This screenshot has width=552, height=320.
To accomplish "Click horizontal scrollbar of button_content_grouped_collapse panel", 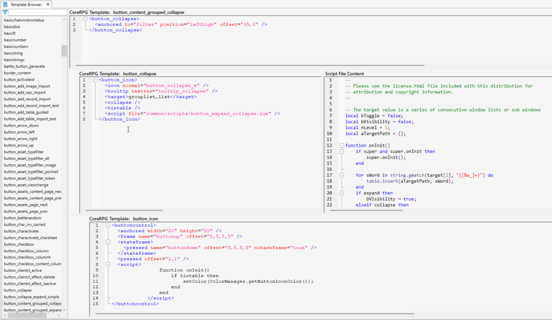I will [250, 65].
